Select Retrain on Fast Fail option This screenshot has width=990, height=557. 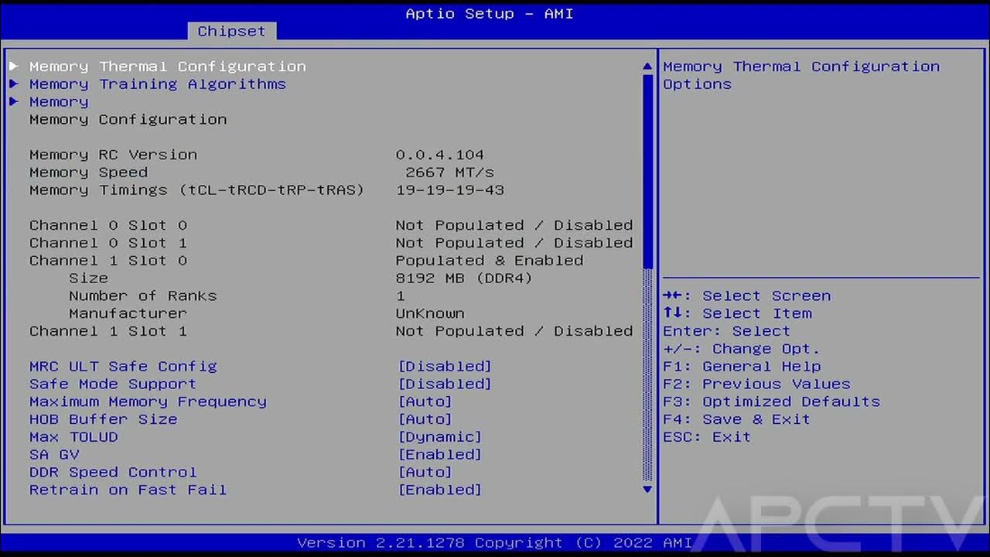(x=128, y=491)
